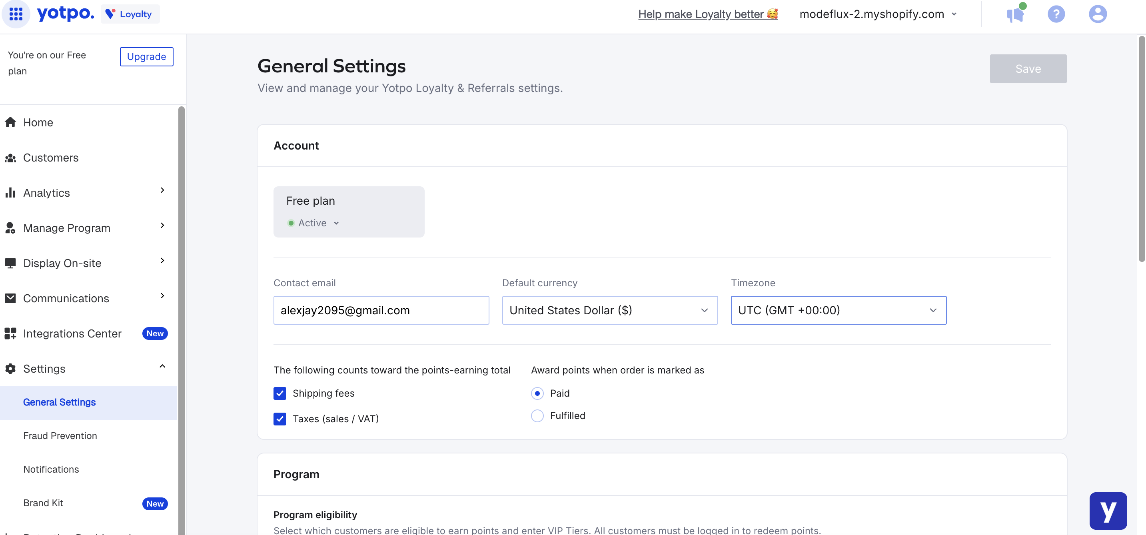Go to Notifications settings item
This screenshot has height=535, width=1146.
51,469
